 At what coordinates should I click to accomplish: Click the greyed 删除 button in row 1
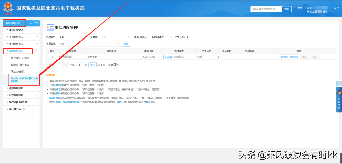pyautogui.click(x=305, y=57)
